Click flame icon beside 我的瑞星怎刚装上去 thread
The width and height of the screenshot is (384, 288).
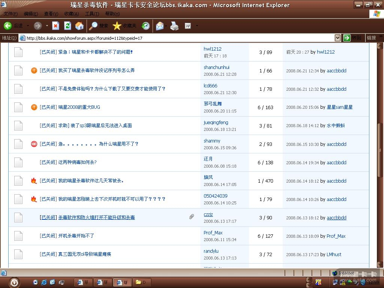click(34, 199)
